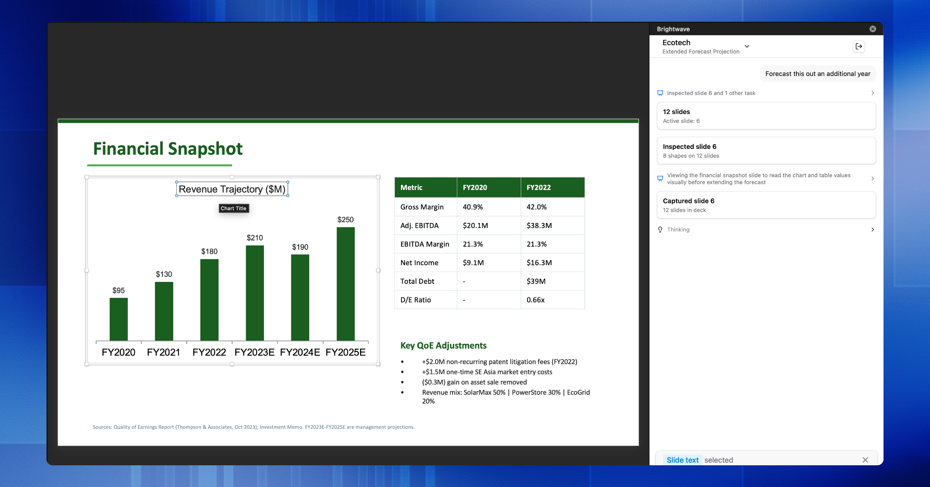
Task: Select the FY2025E revenue bar
Action: coord(346,284)
